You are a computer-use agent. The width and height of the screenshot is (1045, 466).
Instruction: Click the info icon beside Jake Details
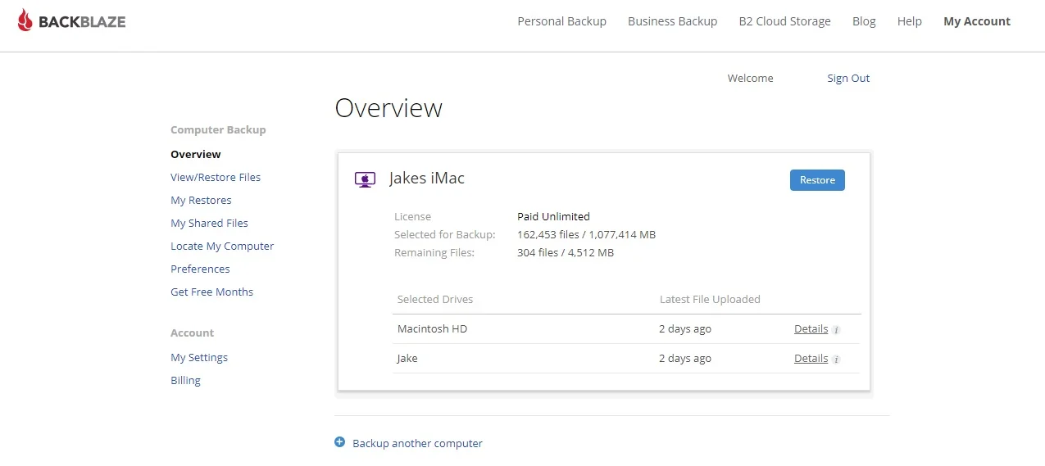[x=836, y=360]
